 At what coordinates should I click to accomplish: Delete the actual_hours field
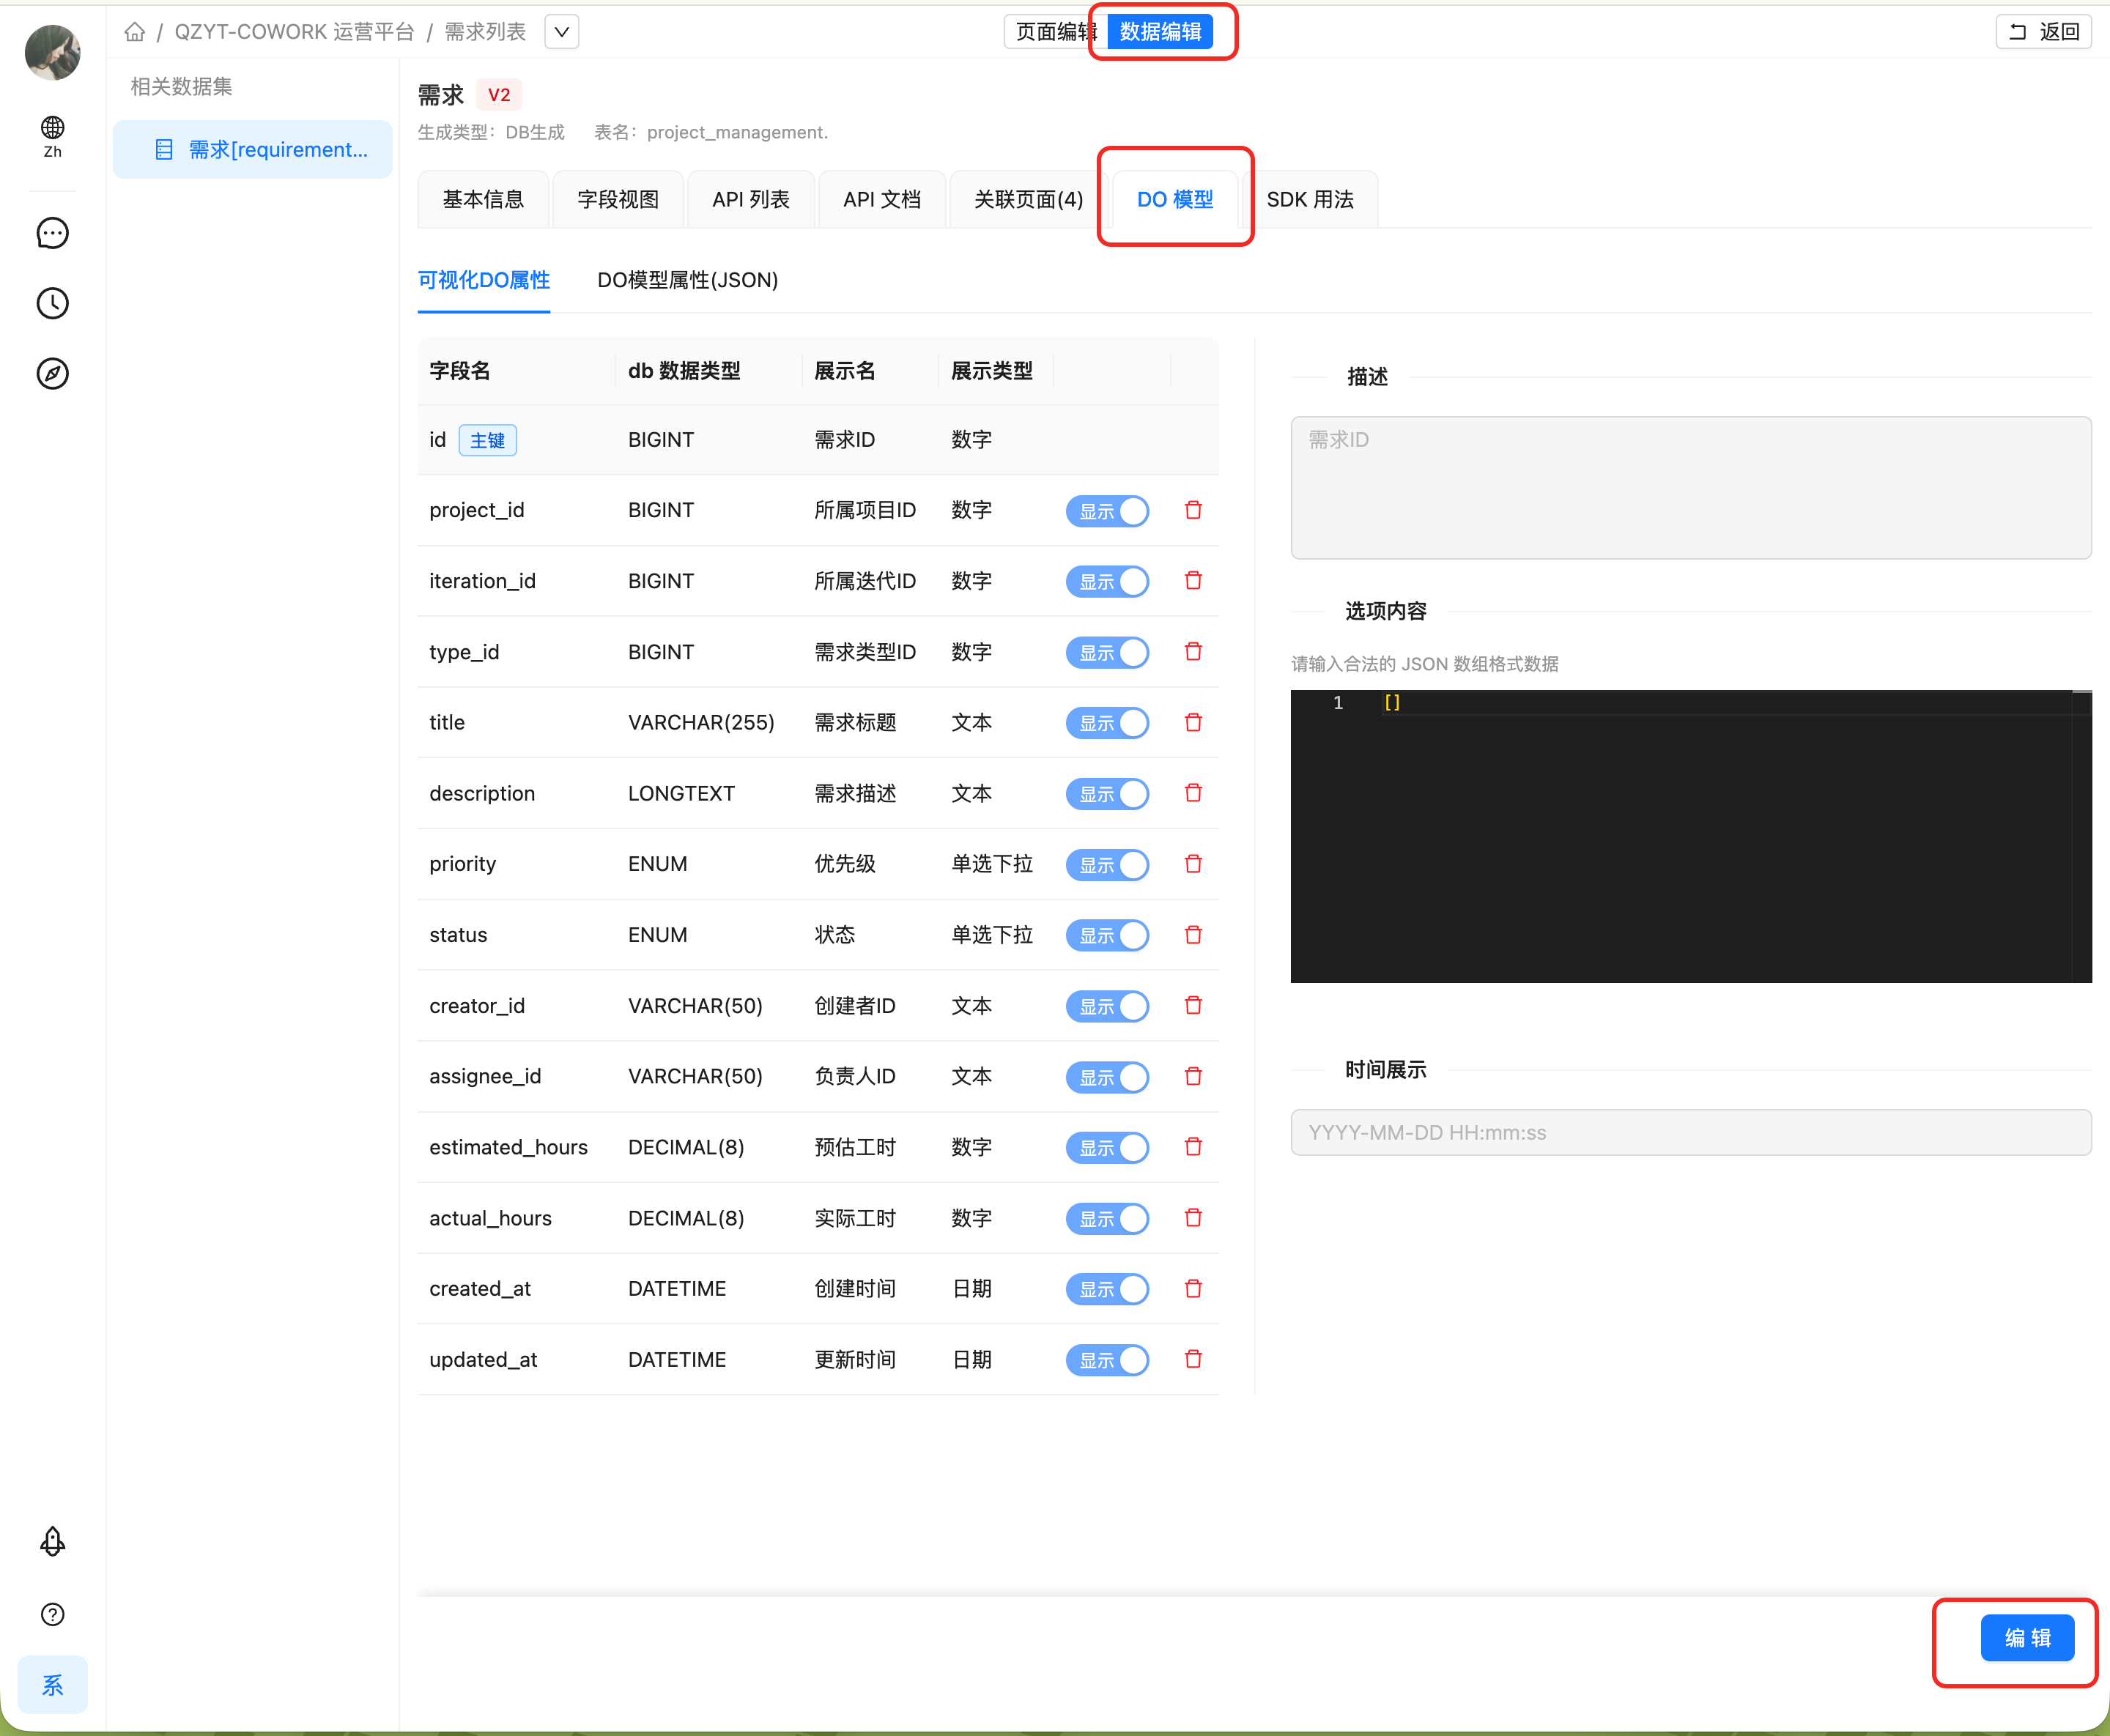pyautogui.click(x=1193, y=1217)
